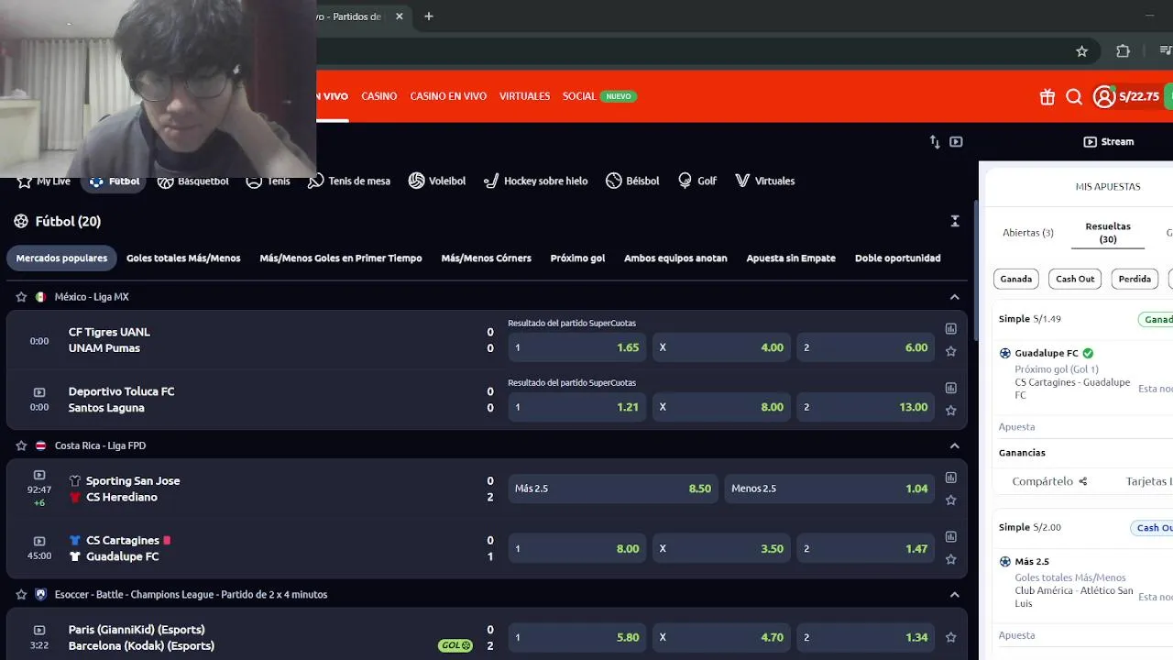Bookmark this page with star icon
This screenshot has height=660, width=1173.
1081,51
